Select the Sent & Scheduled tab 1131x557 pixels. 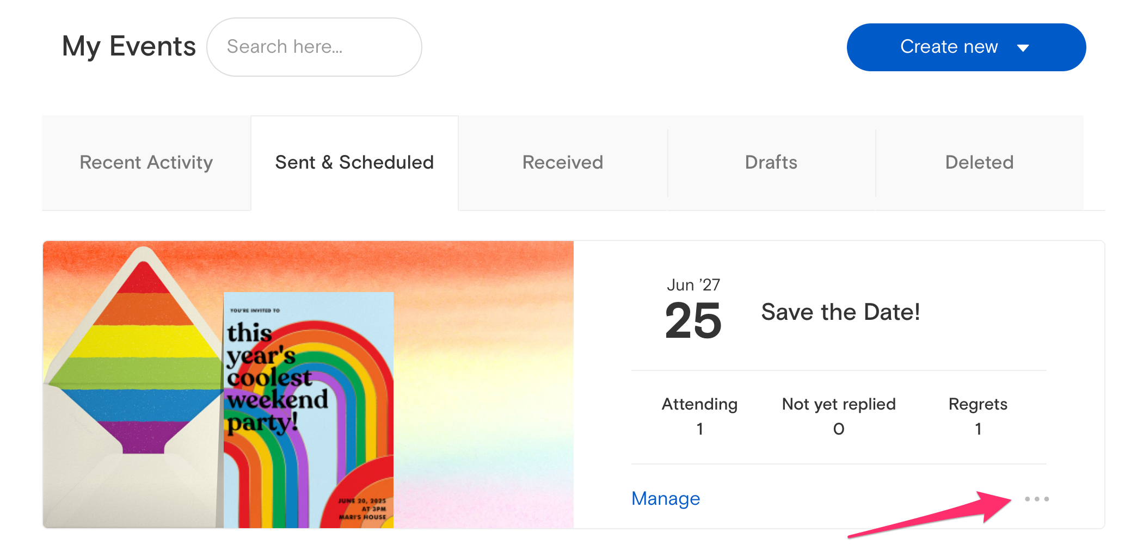tap(354, 162)
